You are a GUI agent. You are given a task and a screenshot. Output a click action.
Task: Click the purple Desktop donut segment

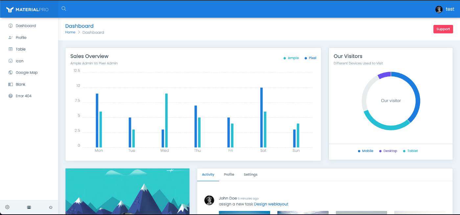[384, 75]
